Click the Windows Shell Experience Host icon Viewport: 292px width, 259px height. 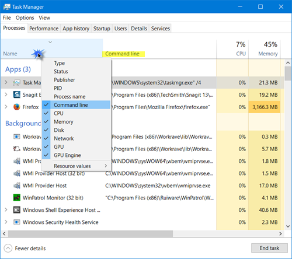point(17,210)
